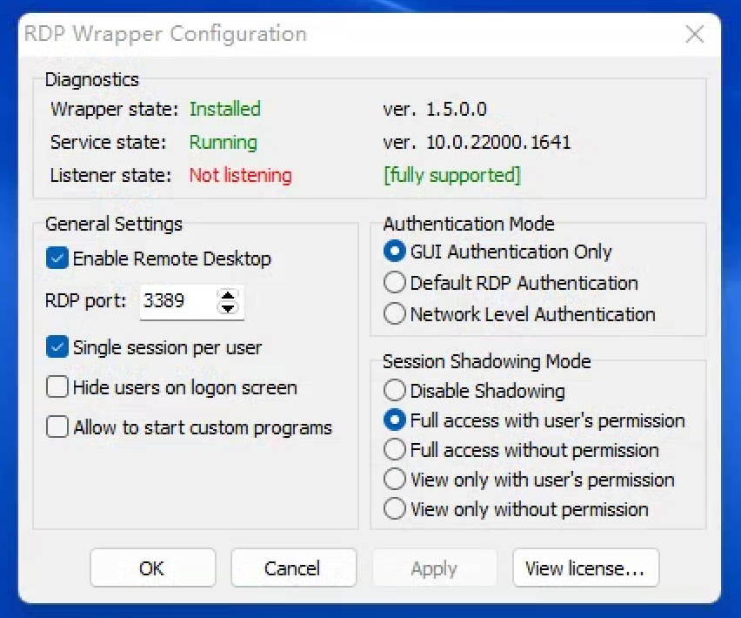
Task: Increase RDP port with the up arrow
Action: (228, 298)
